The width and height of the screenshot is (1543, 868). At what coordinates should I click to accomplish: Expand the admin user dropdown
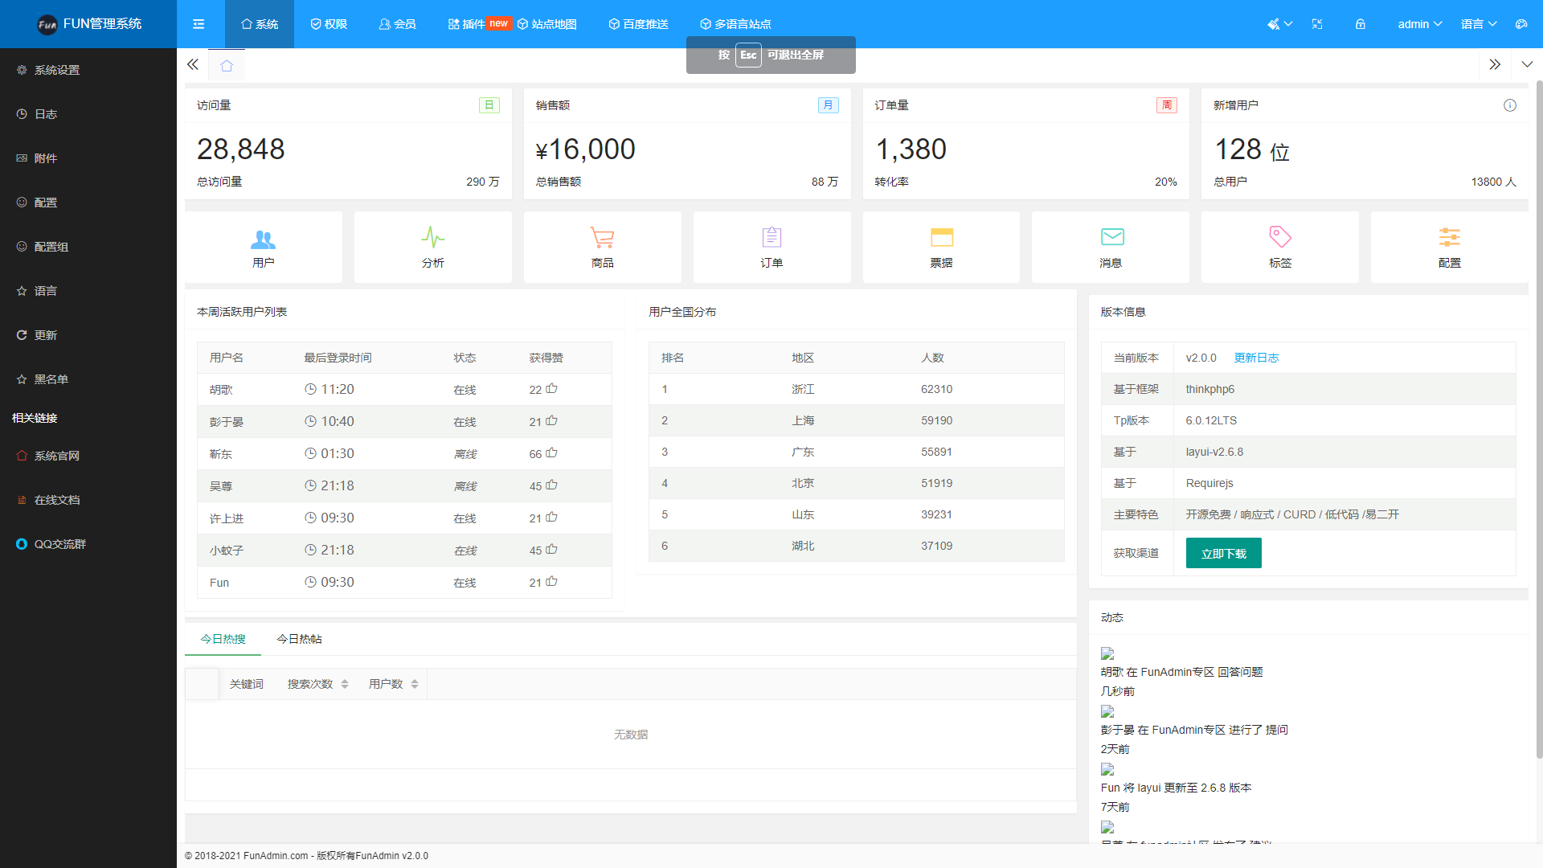pos(1419,24)
